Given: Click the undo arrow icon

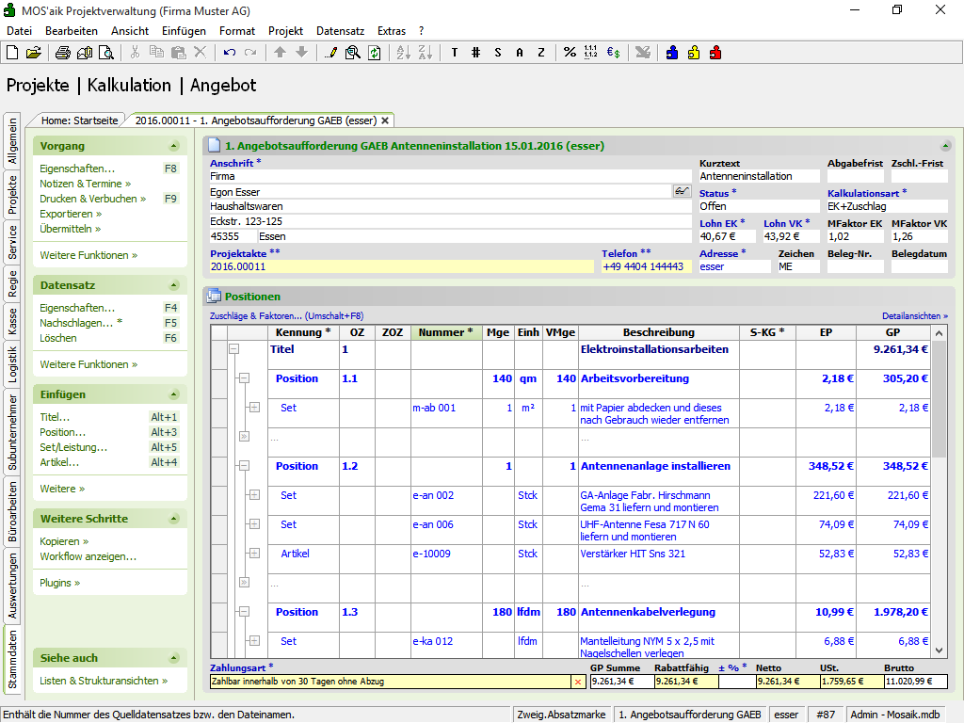Looking at the screenshot, I should pyautogui.click(x=230, y=53).
